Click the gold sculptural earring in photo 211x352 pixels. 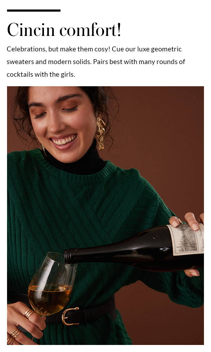101,133
